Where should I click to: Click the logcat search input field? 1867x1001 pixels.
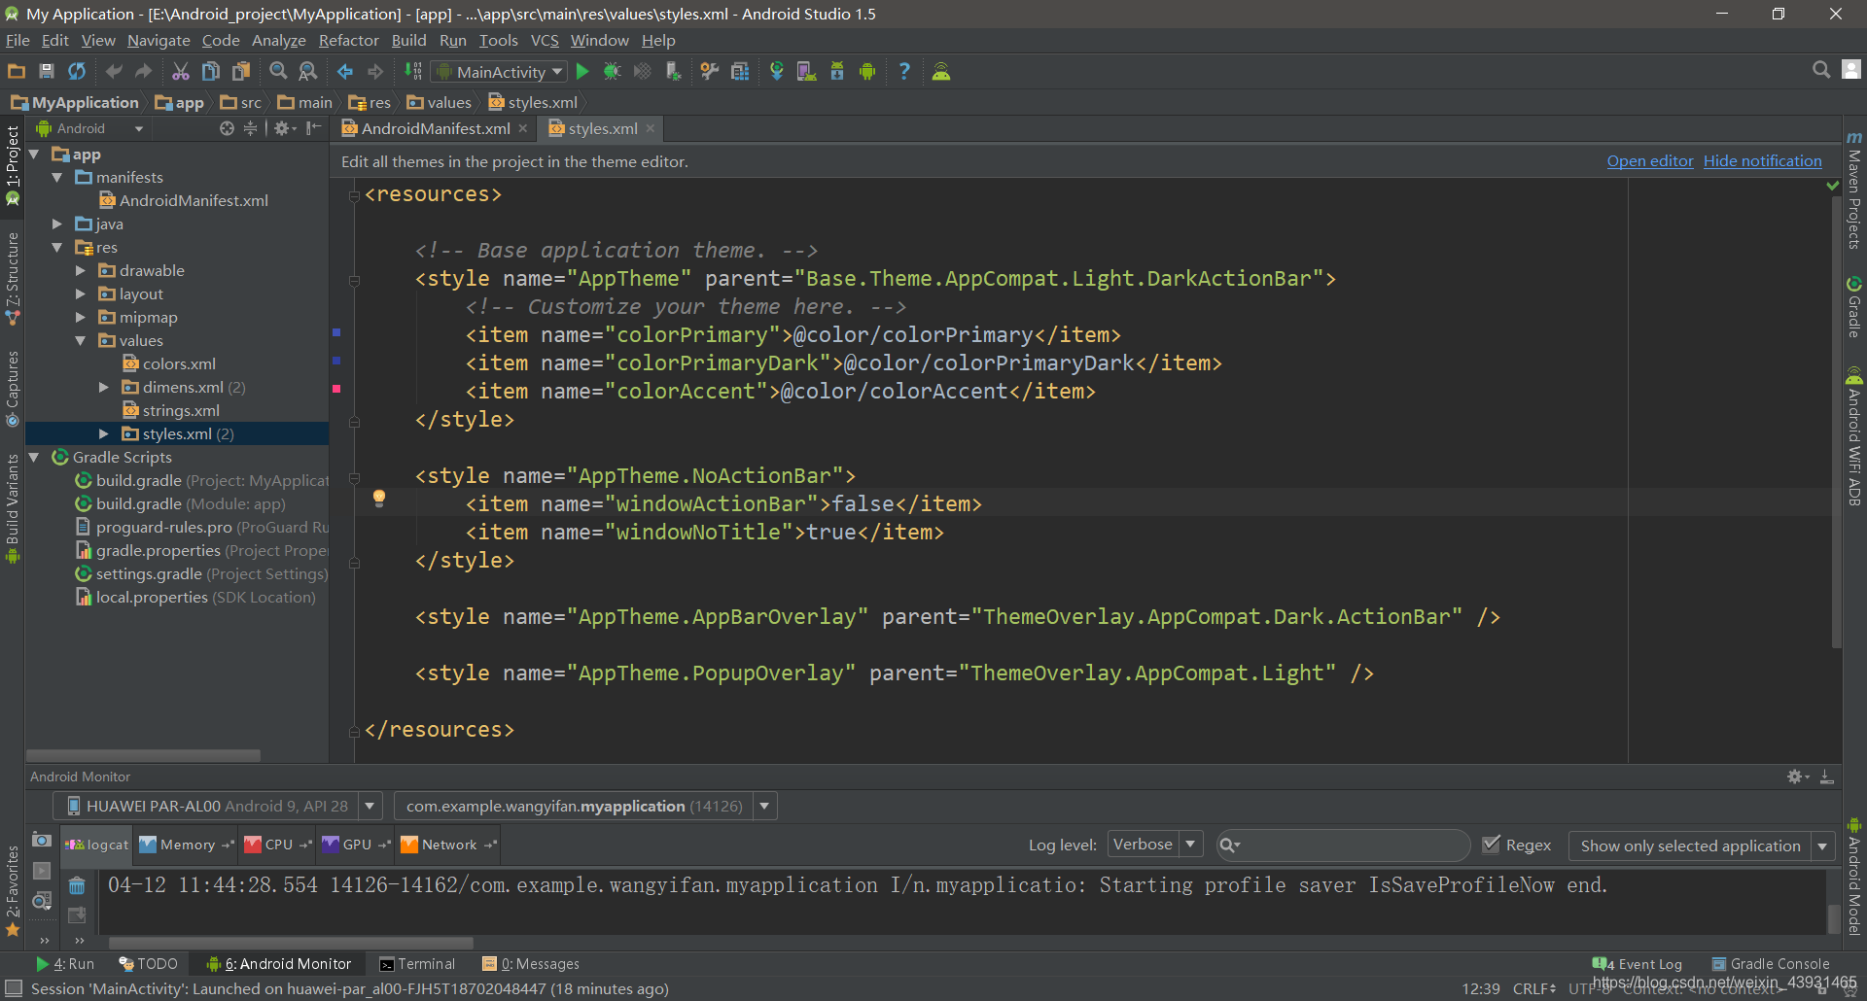point(1343,845)
